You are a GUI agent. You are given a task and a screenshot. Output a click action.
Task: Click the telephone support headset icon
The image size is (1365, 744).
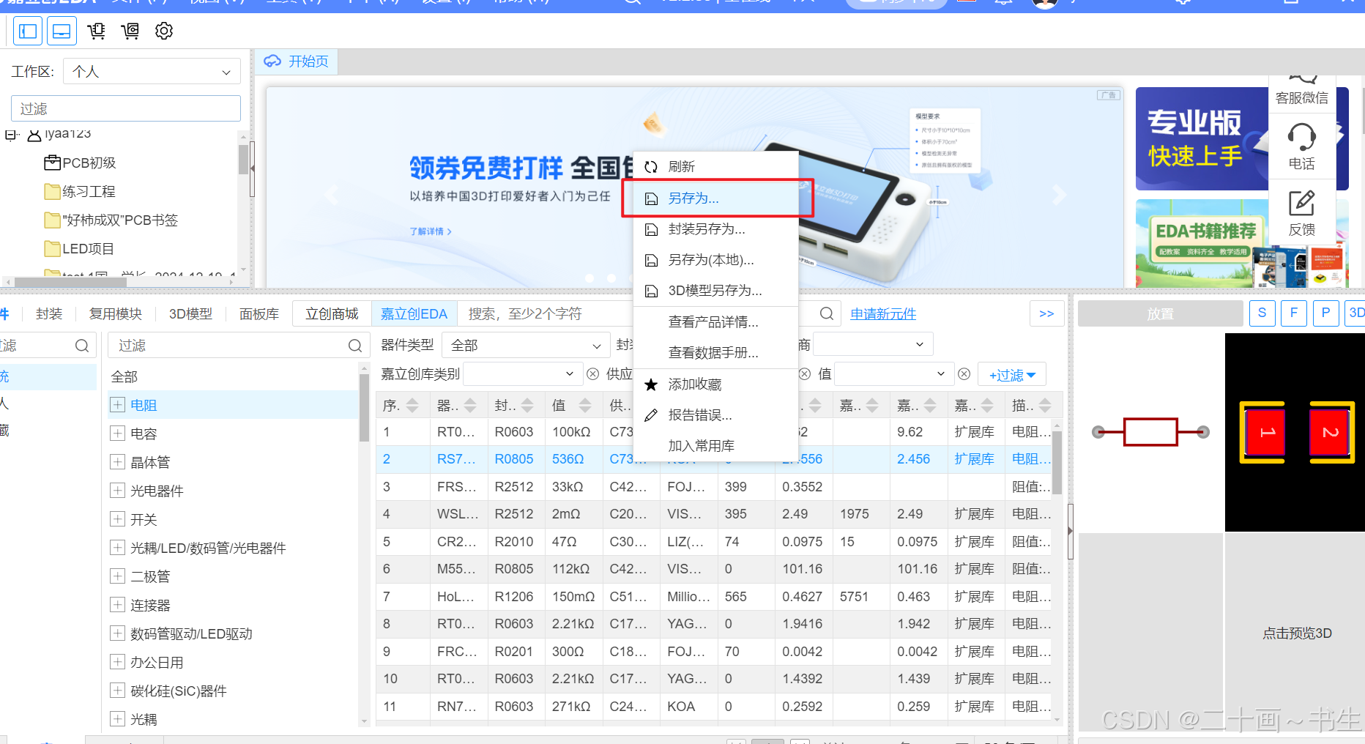(x=1301, y=137)
